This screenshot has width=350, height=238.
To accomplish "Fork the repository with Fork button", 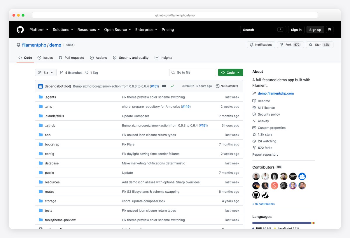I will pos(290,45).
